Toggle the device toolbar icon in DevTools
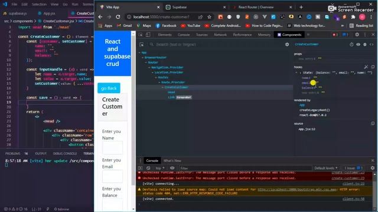Image resolution: width=378 pixels, height=212 pixels. [x=148, y=35]
